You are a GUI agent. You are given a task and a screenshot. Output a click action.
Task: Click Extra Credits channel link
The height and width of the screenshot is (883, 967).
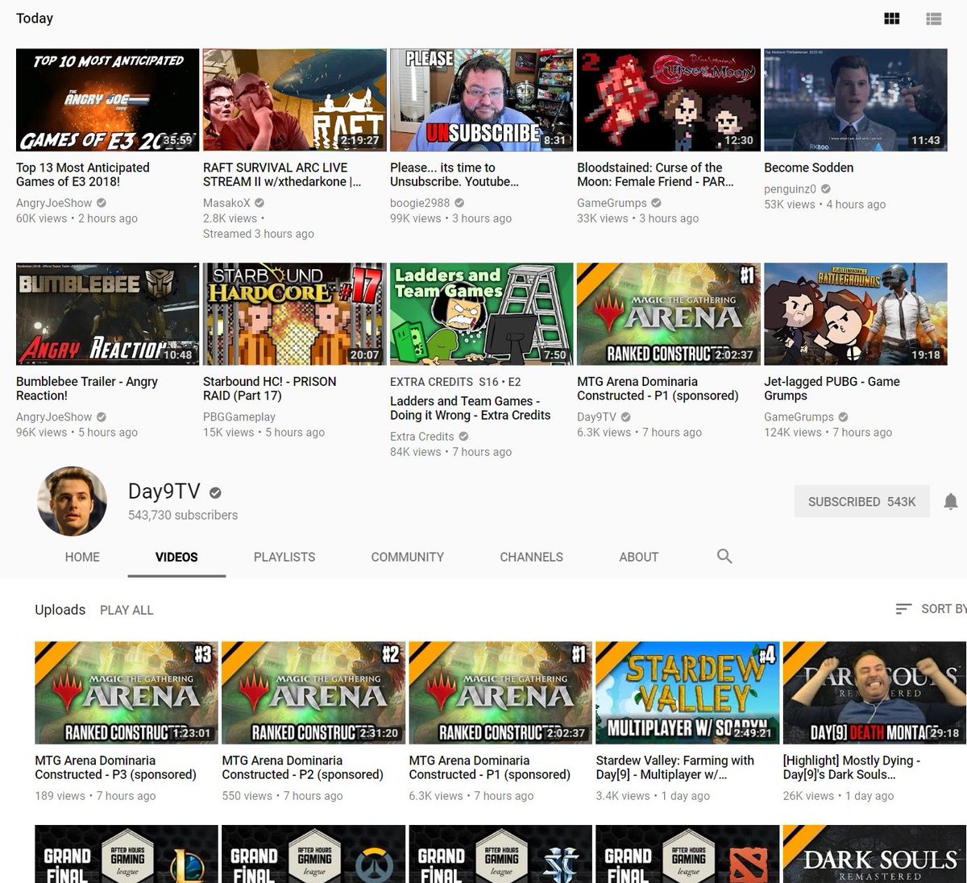[422, 436]
